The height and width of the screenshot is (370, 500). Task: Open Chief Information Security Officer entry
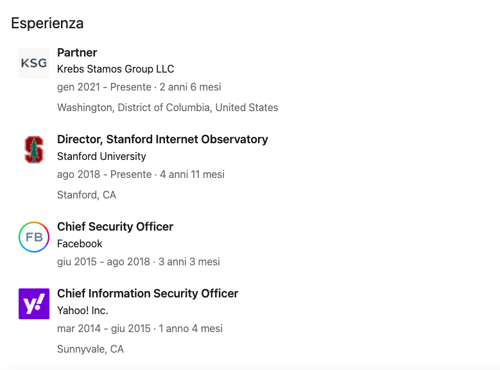tap(148, 294)
